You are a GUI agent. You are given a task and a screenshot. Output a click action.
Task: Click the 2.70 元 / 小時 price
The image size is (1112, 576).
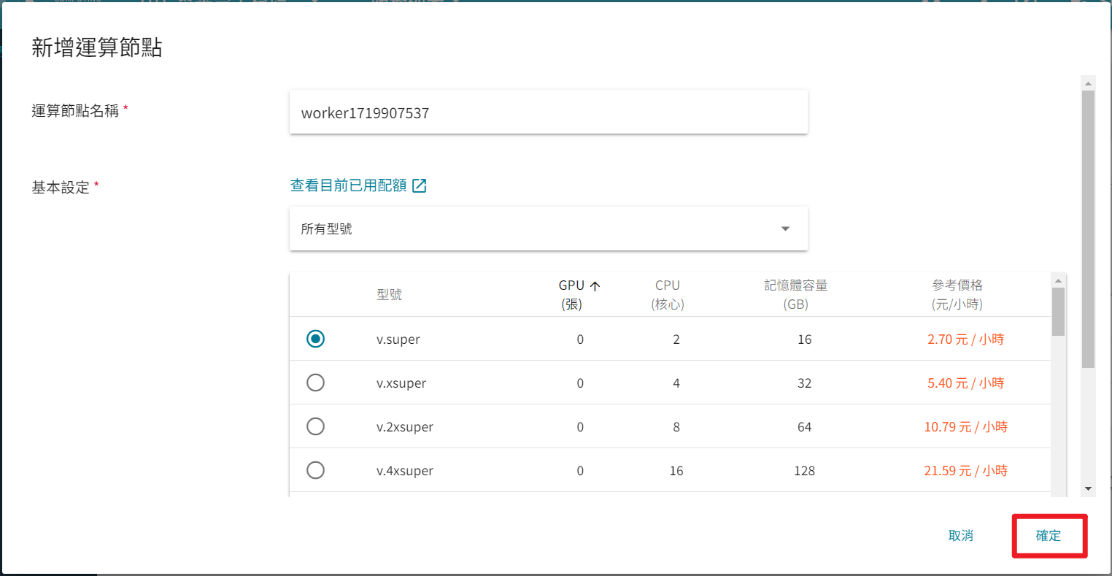[x=966, y=339]
